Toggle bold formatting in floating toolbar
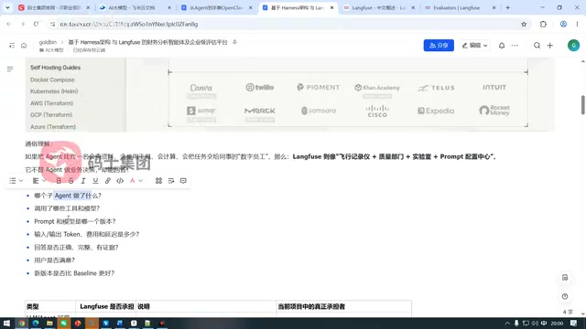This screenshot has width=586, height=329. (x=59, y=181)
